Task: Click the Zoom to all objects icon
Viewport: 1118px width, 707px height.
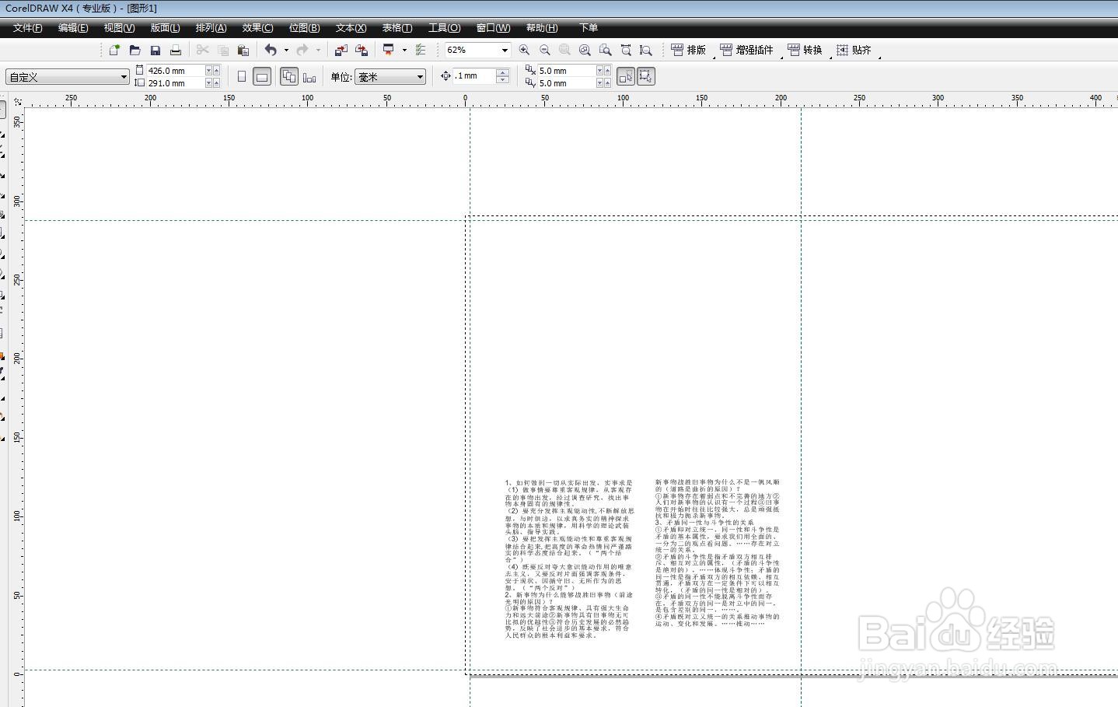Action: pyautogui.click(x=585, y=50)
